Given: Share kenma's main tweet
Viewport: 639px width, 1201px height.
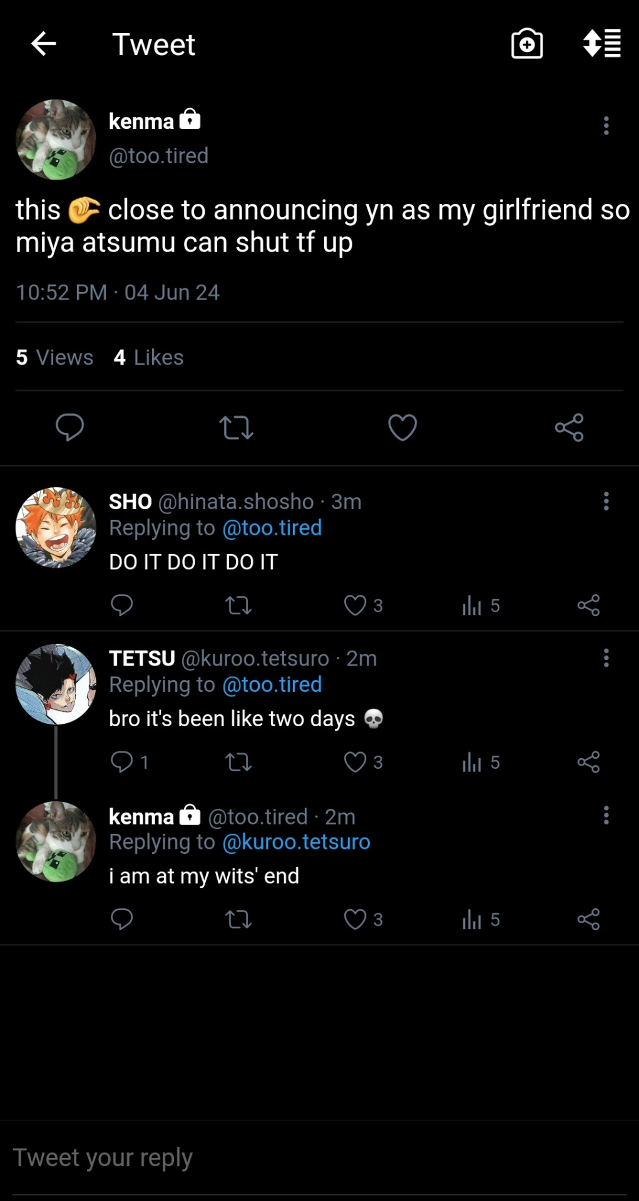Looking at the screenshot, I should 569,428.
